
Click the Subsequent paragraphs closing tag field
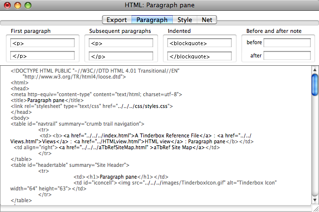121,56
